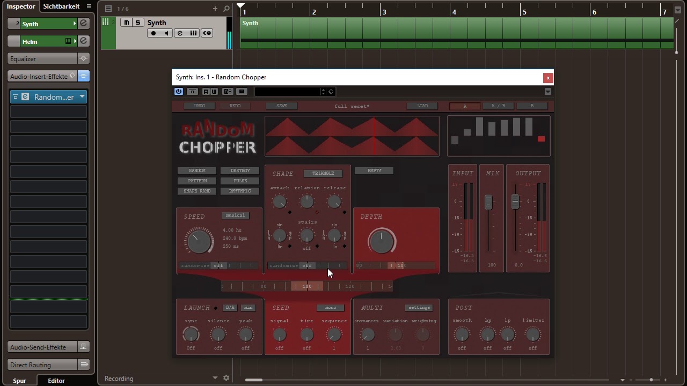Click the SAVE preset button
The image size is (687, 386).
tap(282, 106)
